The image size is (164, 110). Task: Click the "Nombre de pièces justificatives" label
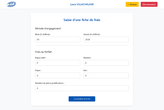tap(50, 83)
